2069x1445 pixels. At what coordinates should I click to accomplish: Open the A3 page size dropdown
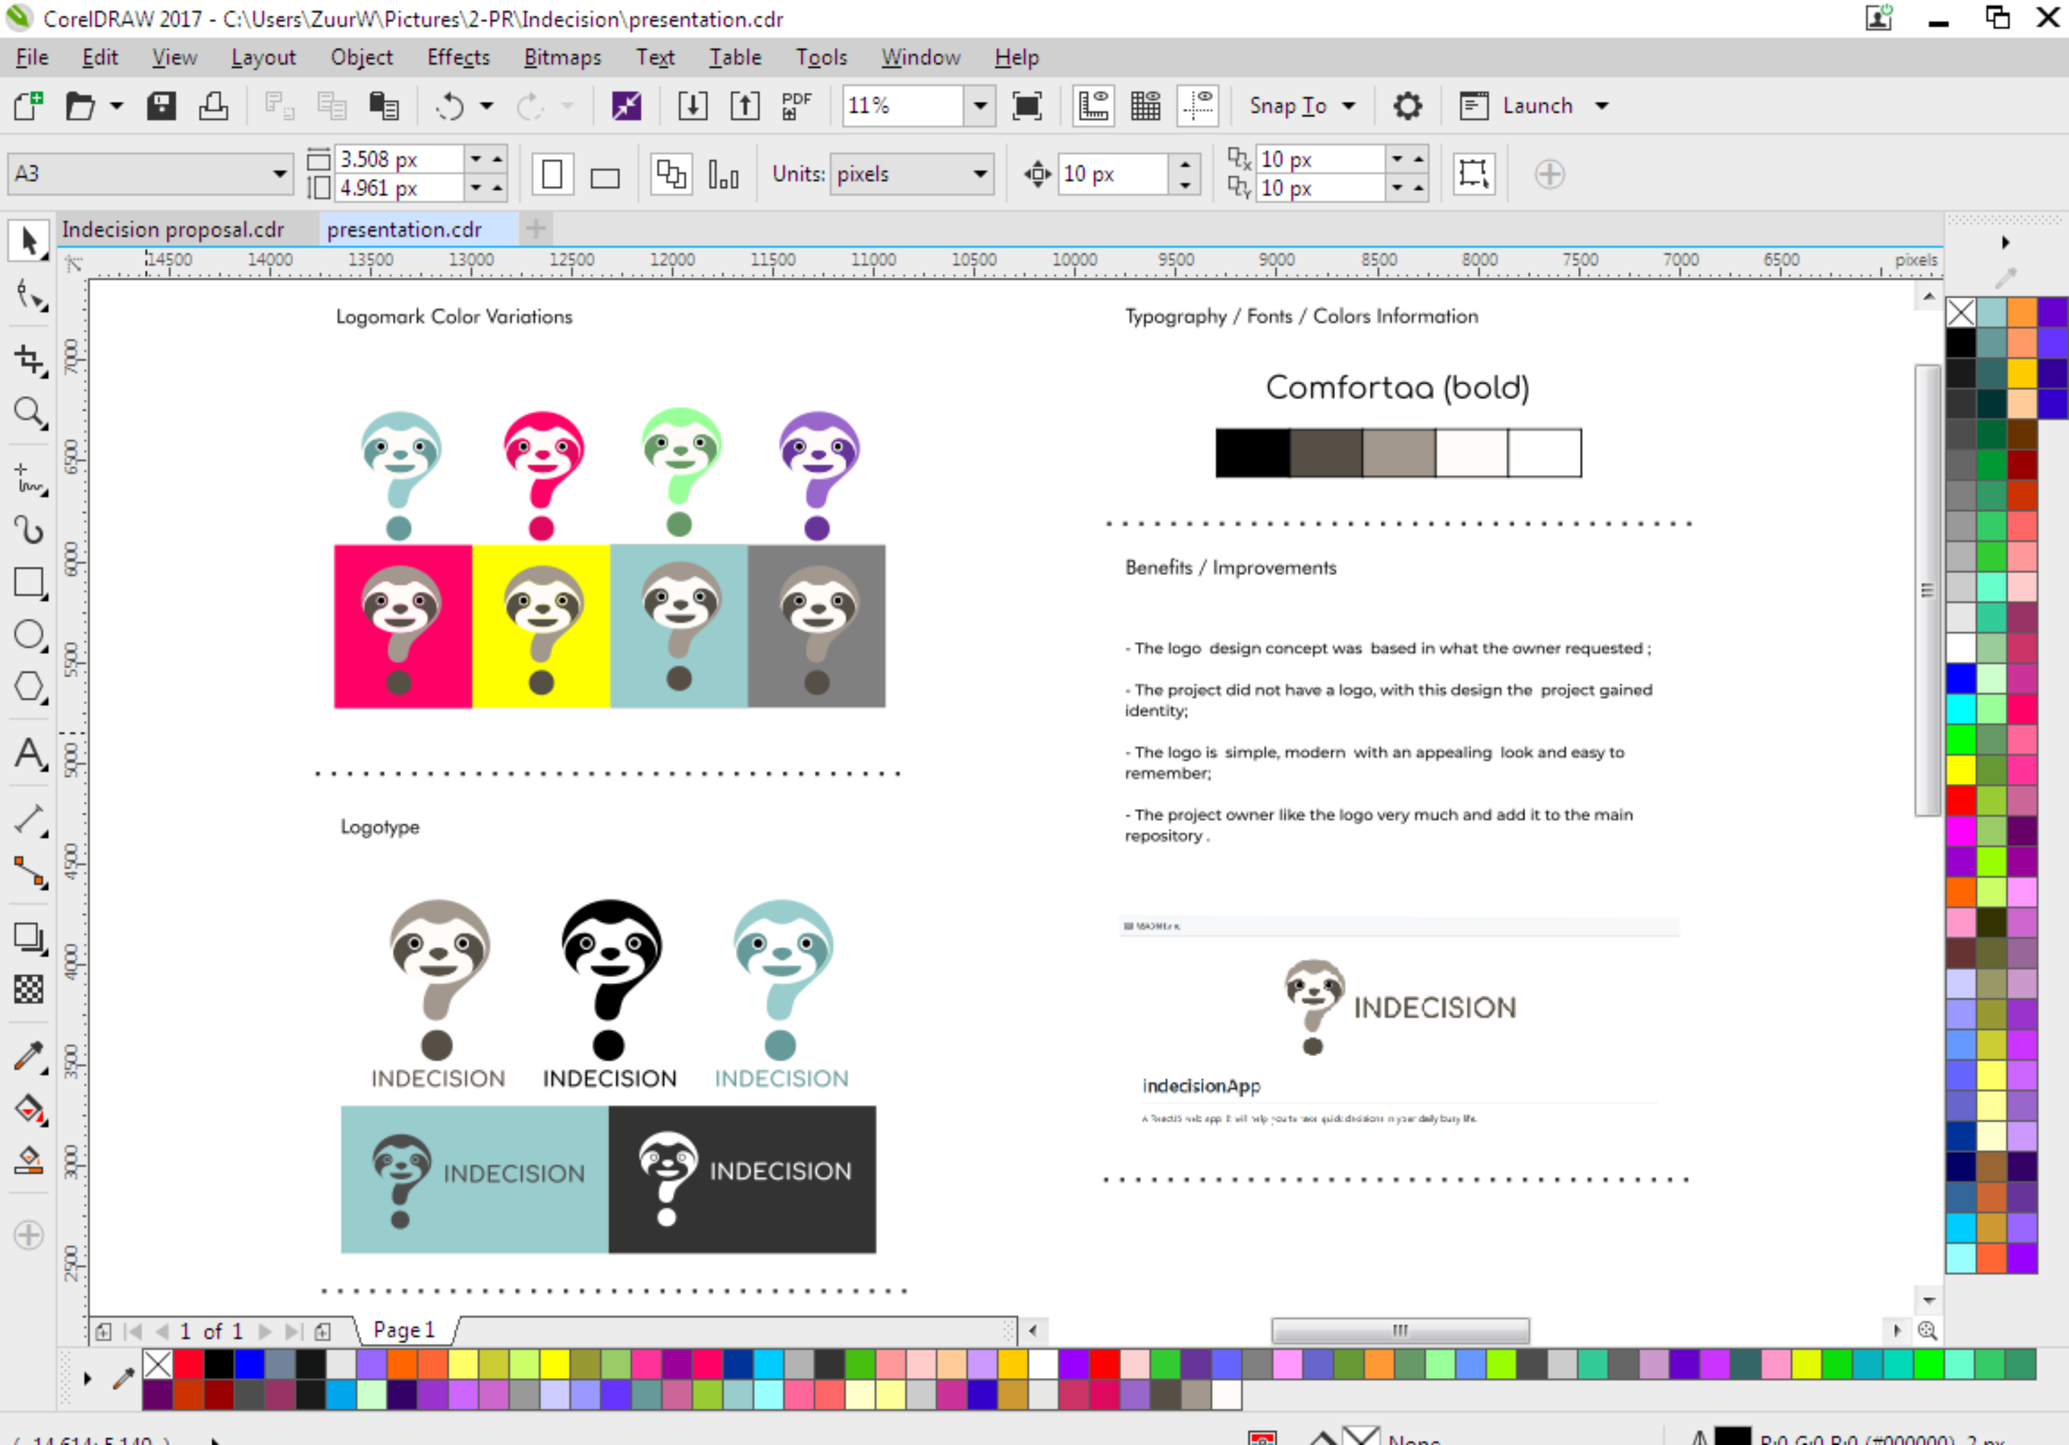(x=279, y=174)
